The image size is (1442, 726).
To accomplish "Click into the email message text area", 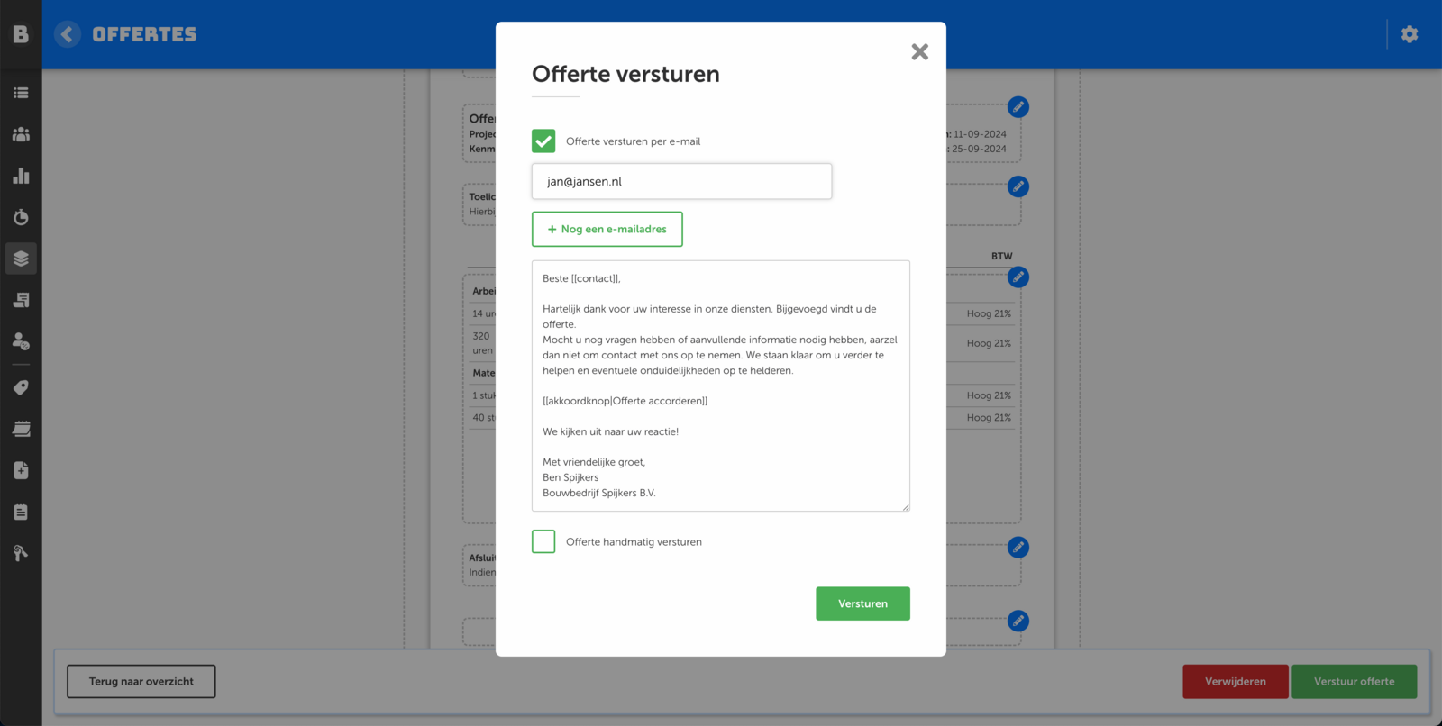I will click(x=720, y=386).
